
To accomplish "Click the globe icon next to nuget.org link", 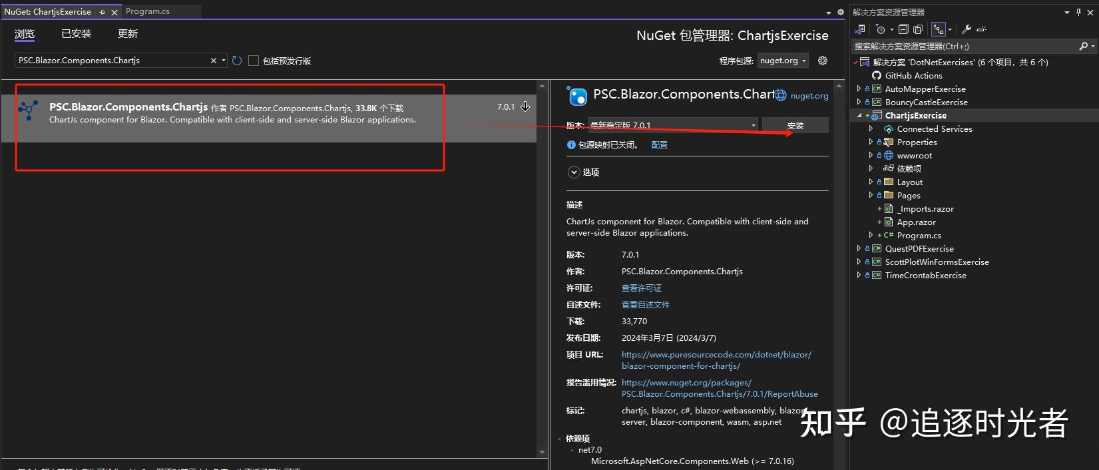I will 781,96.
